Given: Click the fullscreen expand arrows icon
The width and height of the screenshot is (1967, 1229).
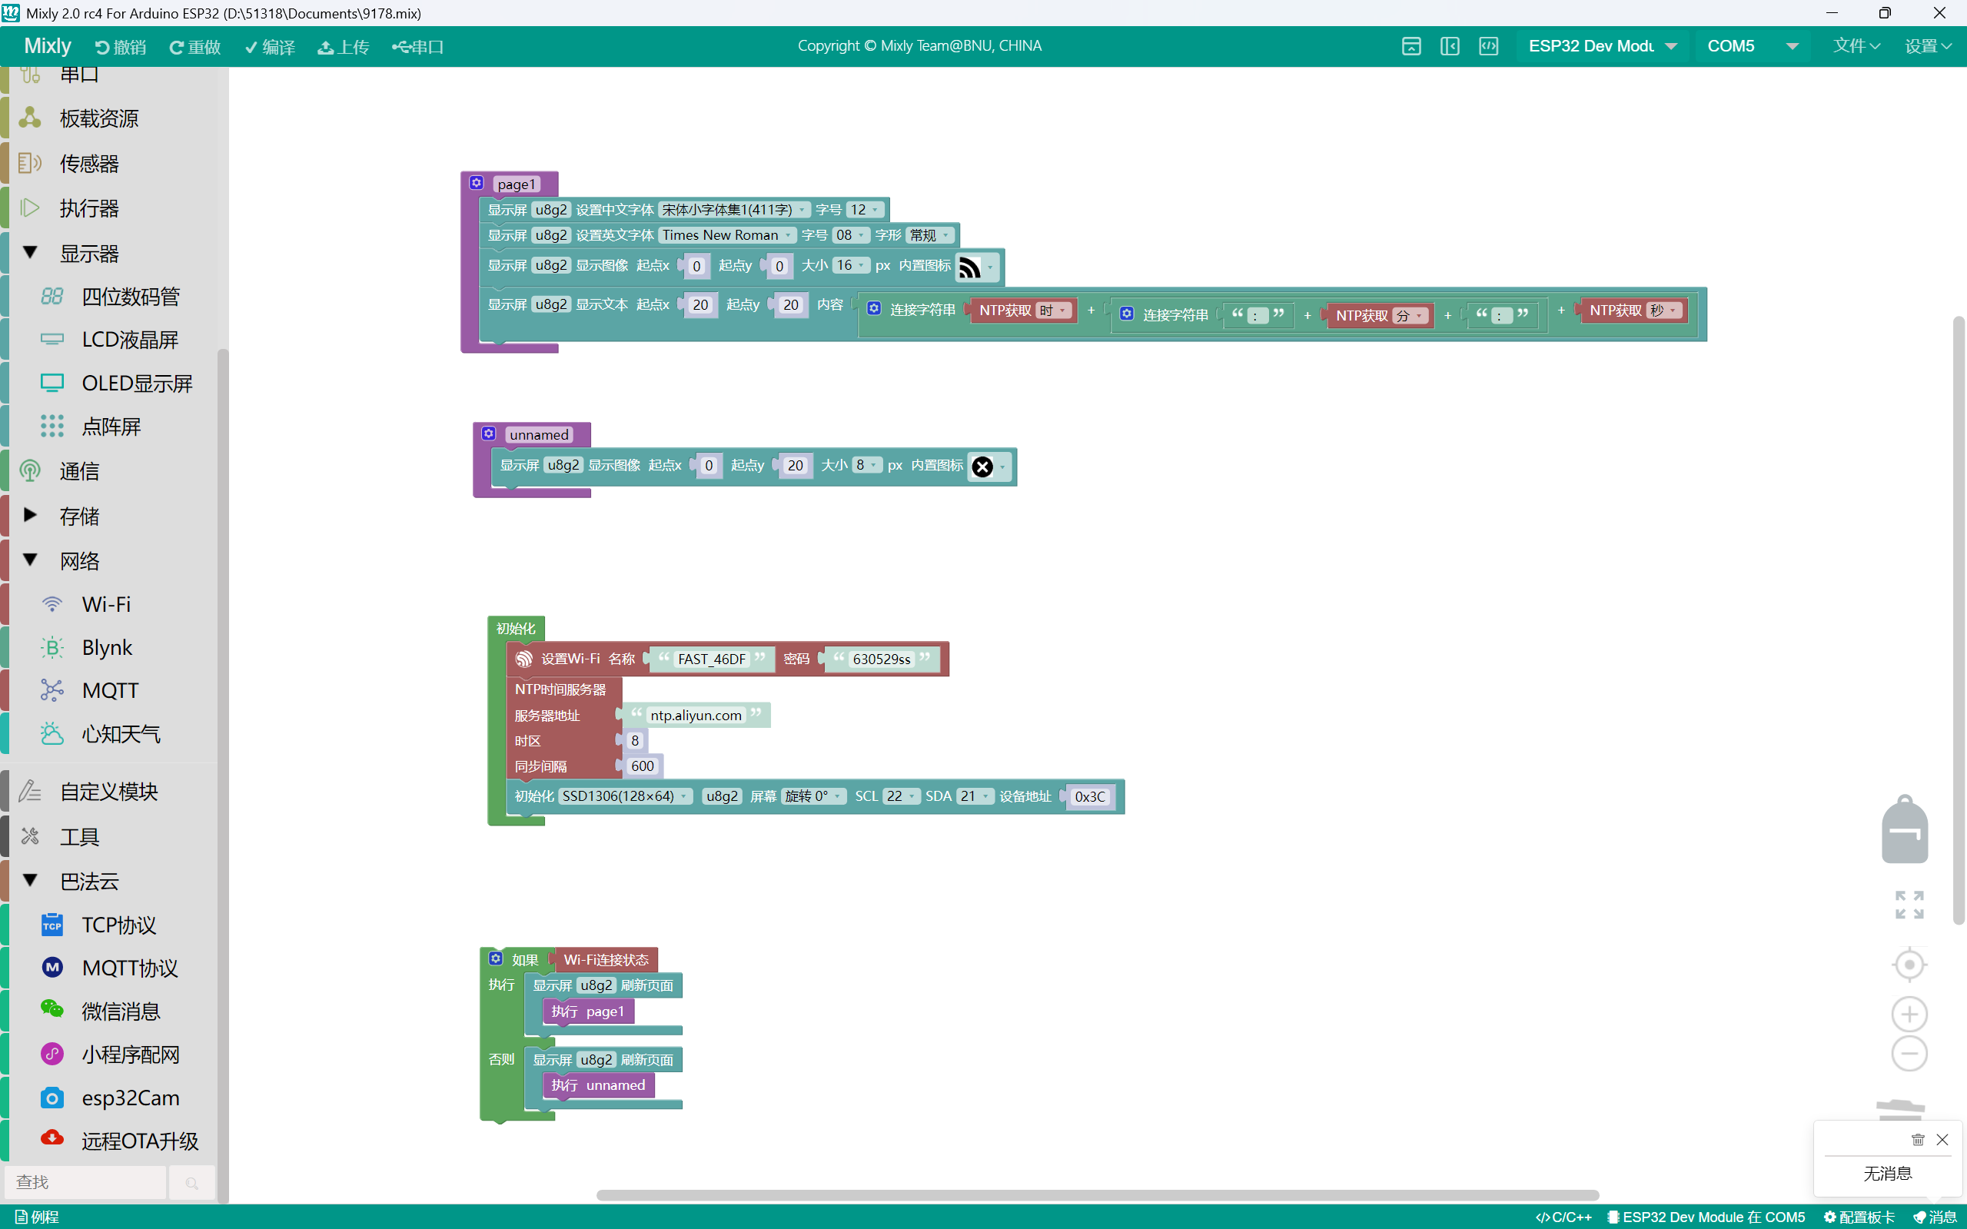Looking at the screenshot, I should pyautogui.click(x=1909, y=904).
